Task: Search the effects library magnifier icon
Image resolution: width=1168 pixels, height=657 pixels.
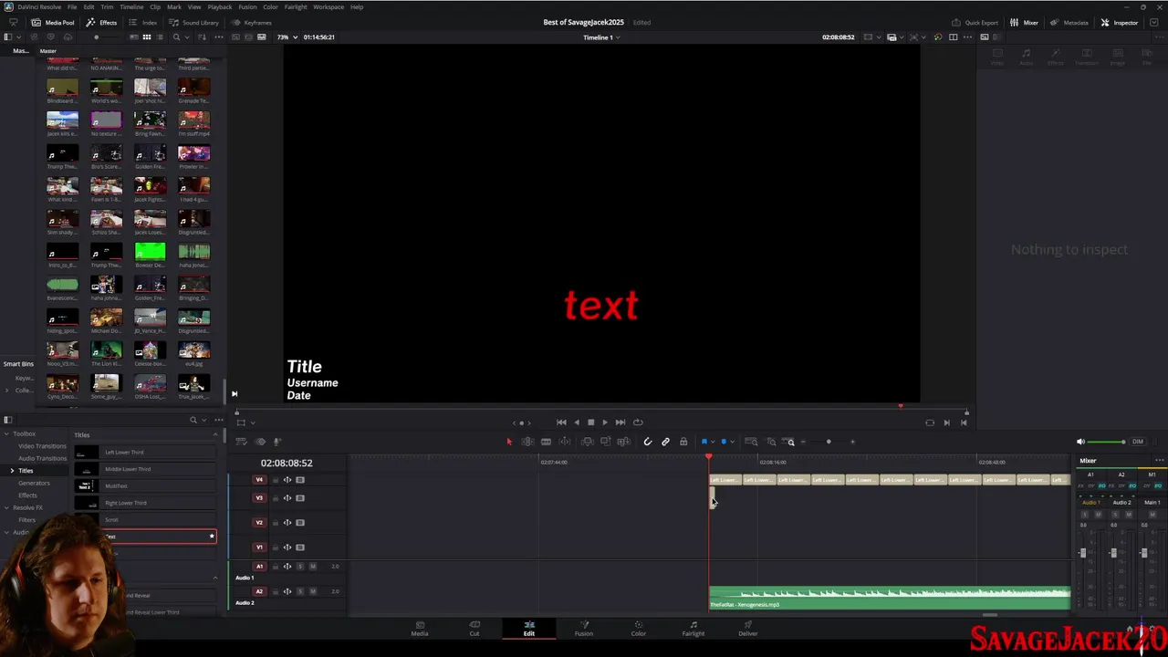Action: [193, 420]
